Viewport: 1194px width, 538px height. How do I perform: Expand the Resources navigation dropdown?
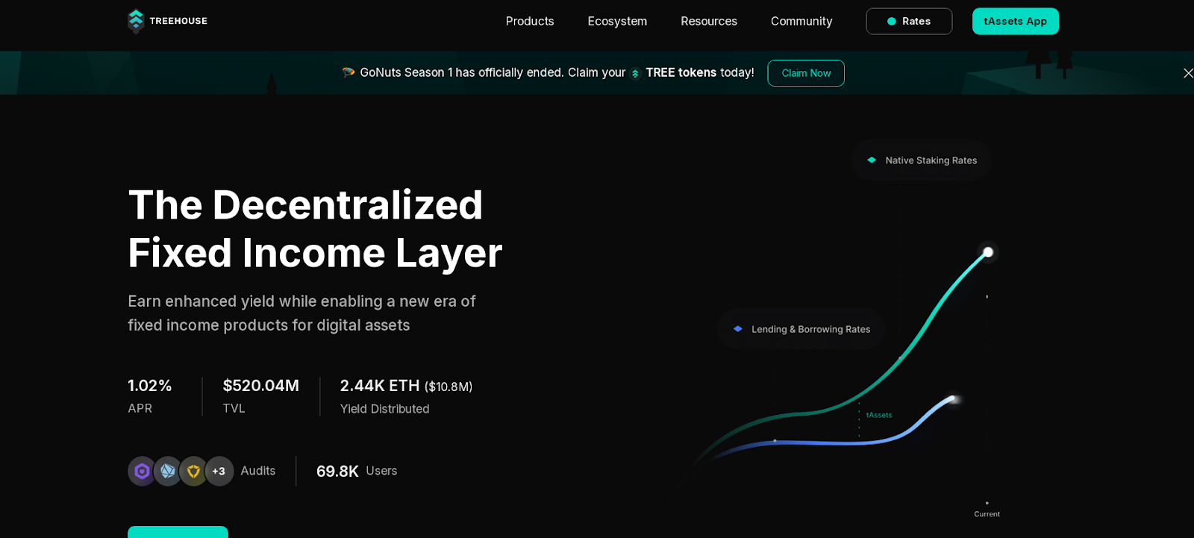coord(708,21)
